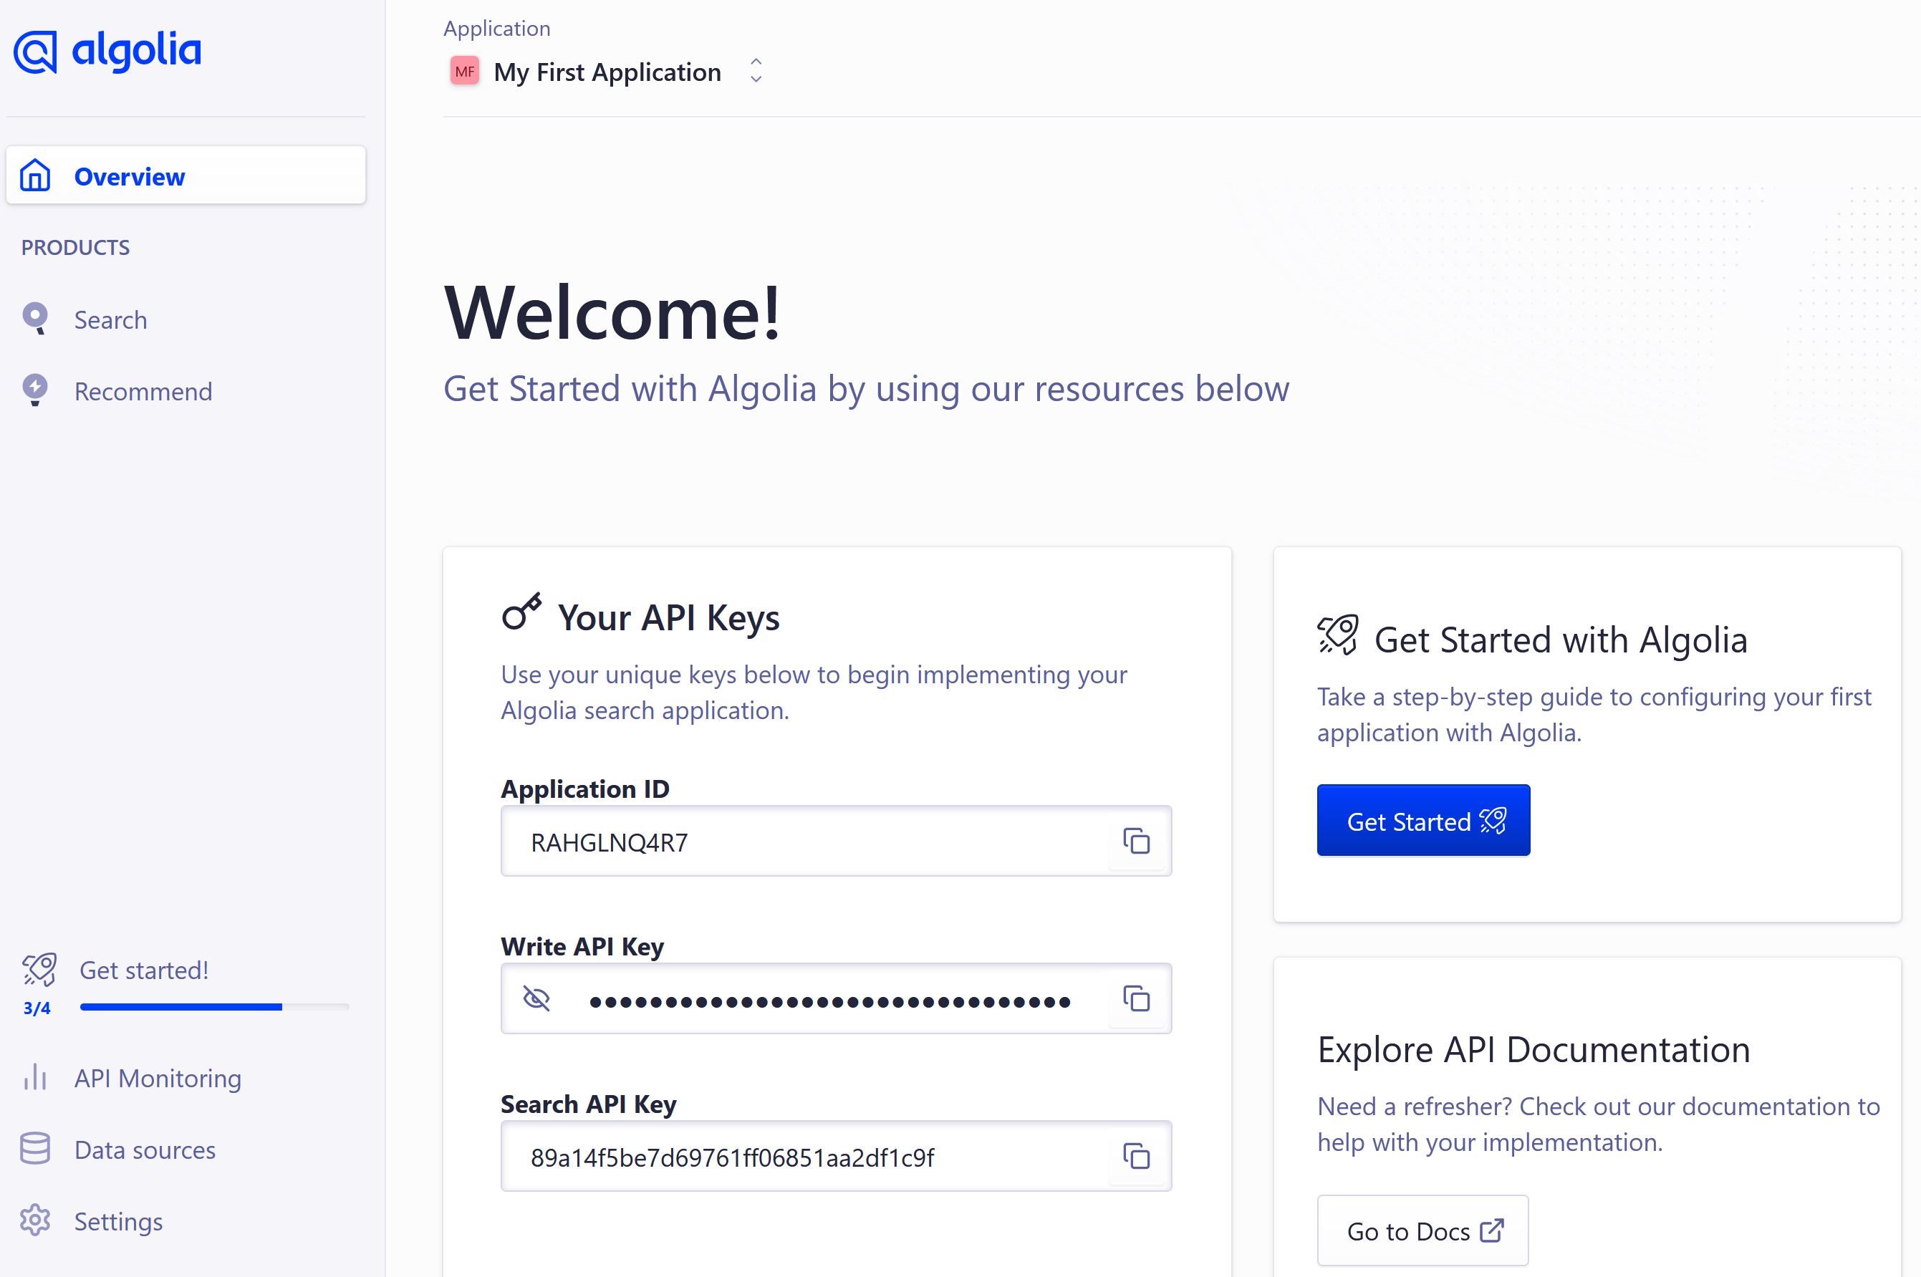This screenshot has height=1277, width=1921.
Task: Click the Application label above the selector
Action: pos(497,29)
